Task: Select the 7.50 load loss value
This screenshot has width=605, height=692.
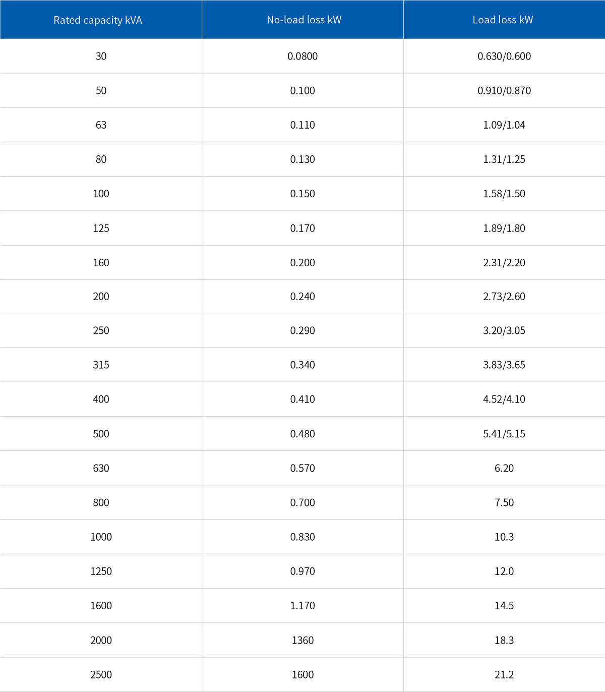Action: 504,503
